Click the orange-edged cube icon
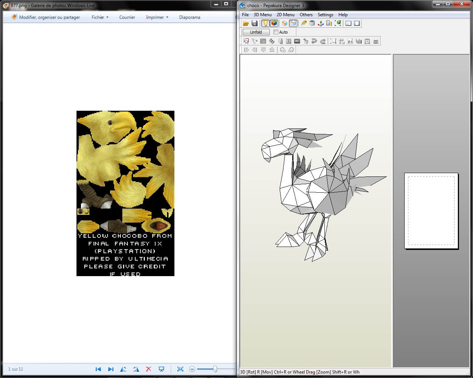473x378 pixels. click(284, 23)
